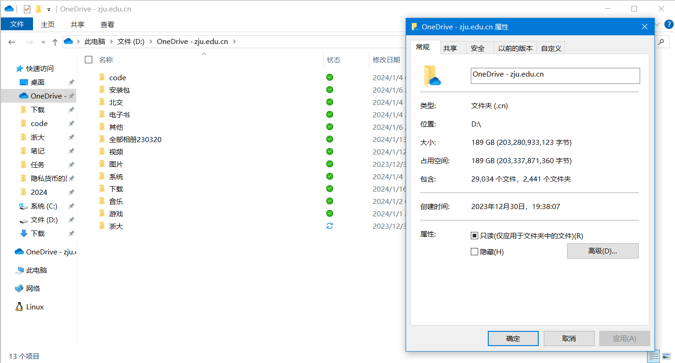Select 网络 in the navigation sidebar
This screenshot has height=363, width=675.
pos(33,288)
